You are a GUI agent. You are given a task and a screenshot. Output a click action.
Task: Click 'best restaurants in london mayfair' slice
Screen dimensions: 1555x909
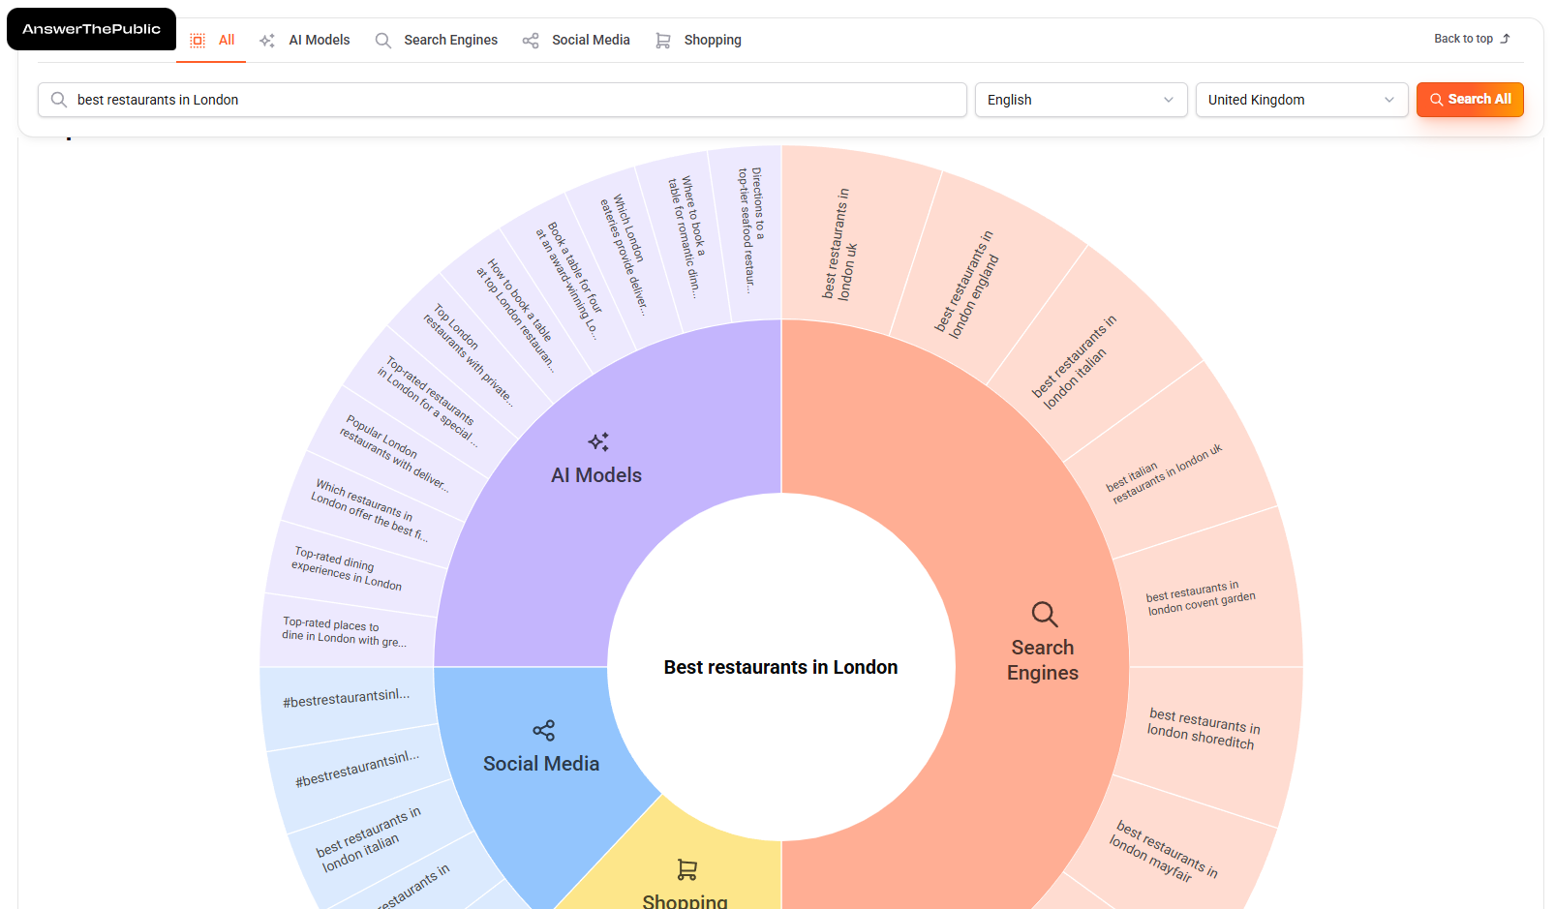(x=1164, y=851)
